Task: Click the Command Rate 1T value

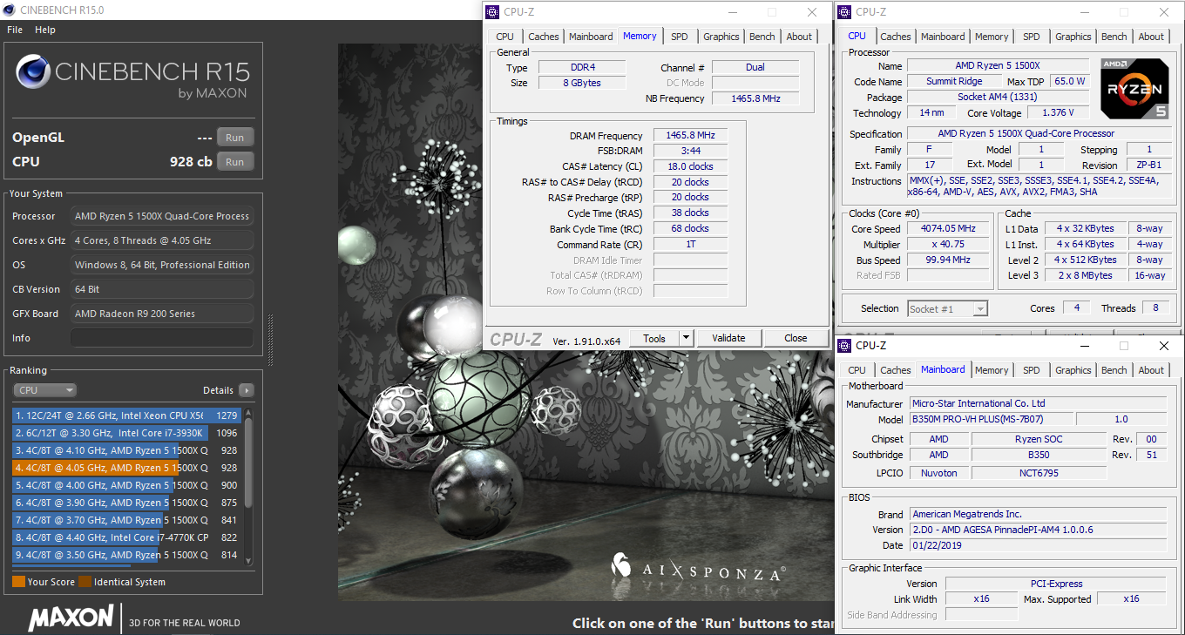Action: tap(690, 244)
